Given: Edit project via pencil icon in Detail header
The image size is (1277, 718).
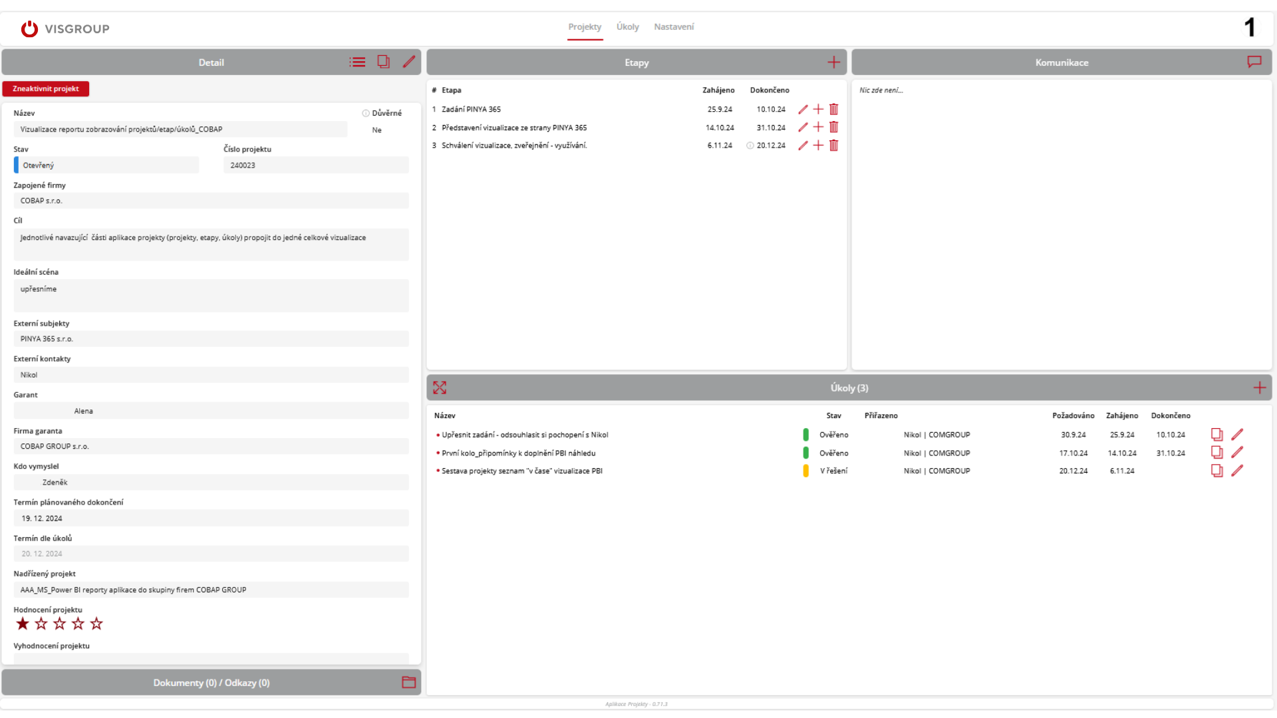Looking at the screenshot, I should tap(409, 62).
